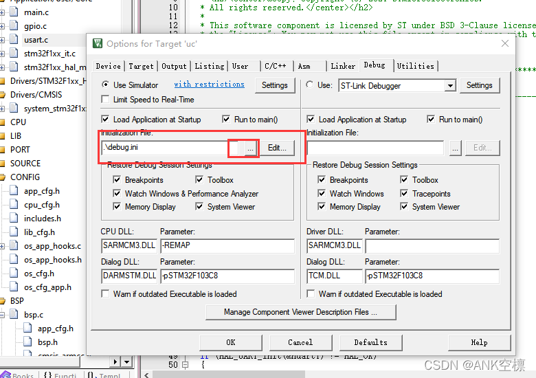Click OK to confirm options
This screenshot has width=536, height=378.
tap(231, 342)
